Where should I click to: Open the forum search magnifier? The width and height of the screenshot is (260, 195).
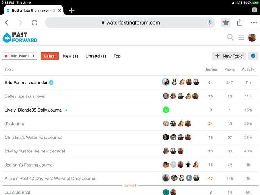tap(230, 37)
